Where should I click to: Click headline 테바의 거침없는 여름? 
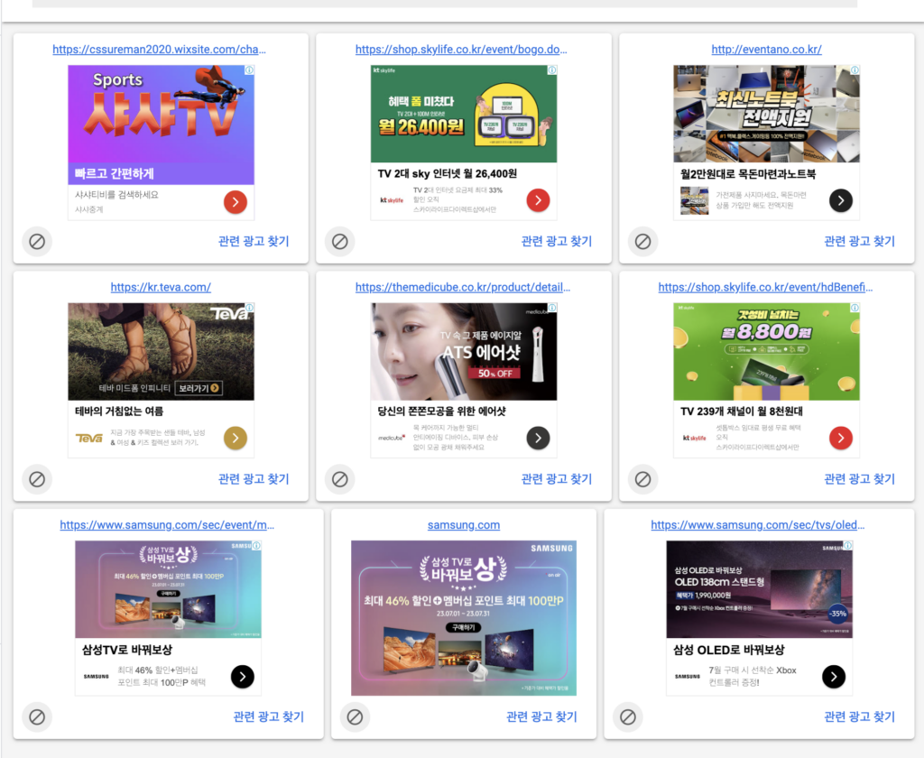(x=120, y=411)
